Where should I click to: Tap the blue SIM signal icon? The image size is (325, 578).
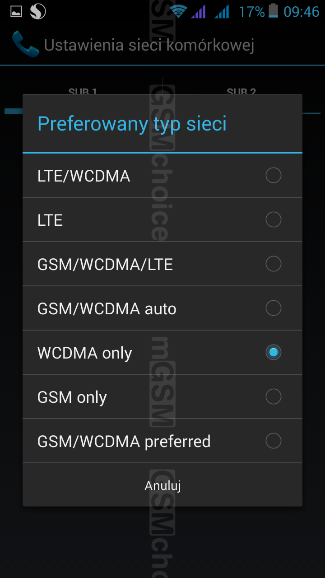coord(222,12)
